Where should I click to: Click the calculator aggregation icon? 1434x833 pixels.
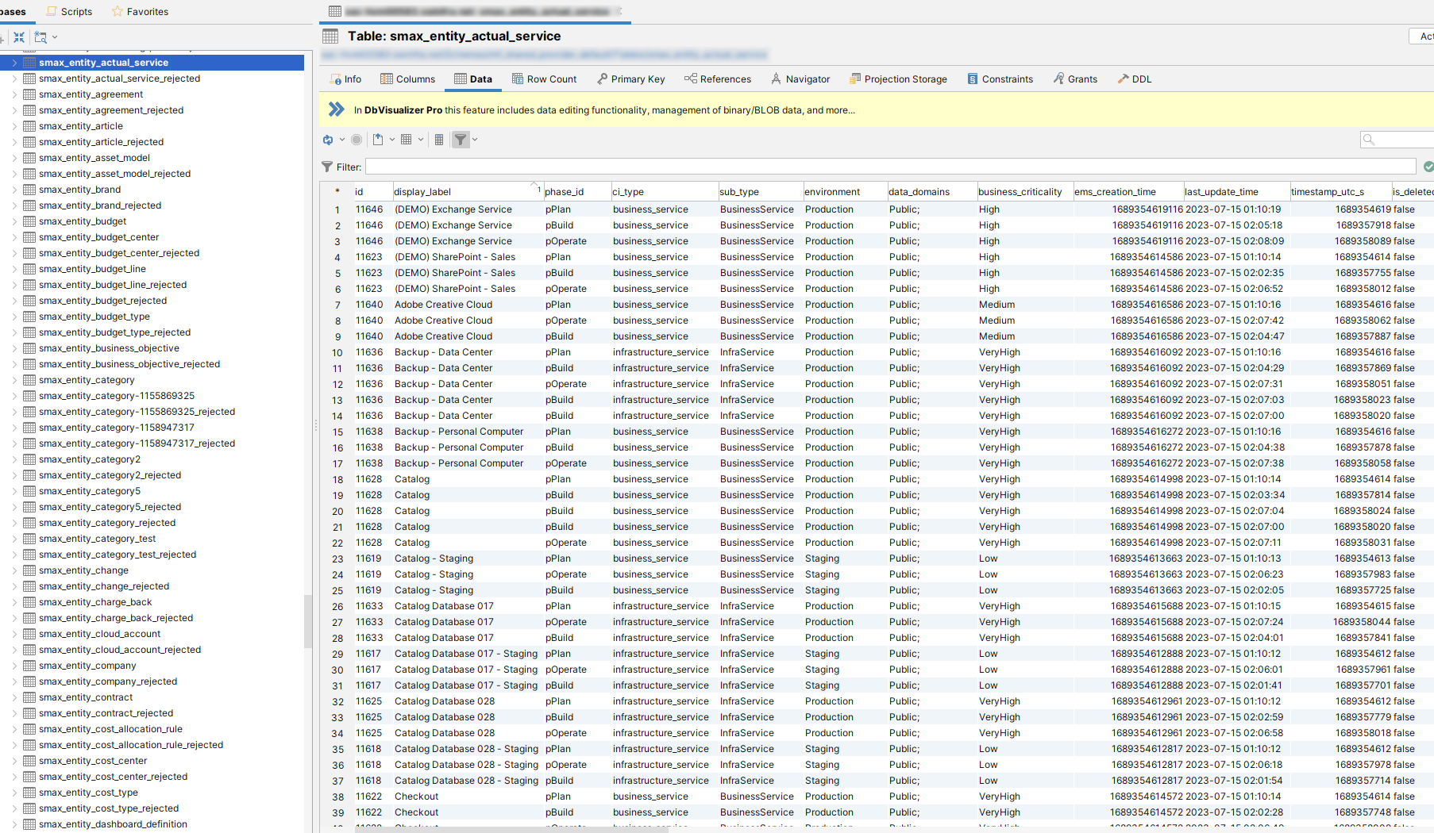439,139
